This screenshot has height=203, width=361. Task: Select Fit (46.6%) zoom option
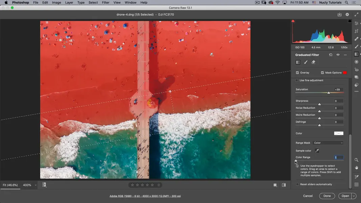(x=10, y=185)
